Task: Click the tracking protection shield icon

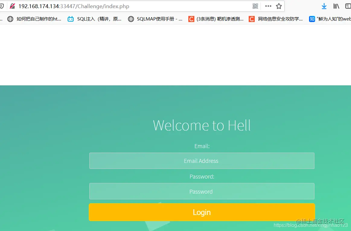Action: [x=2, y=6]
